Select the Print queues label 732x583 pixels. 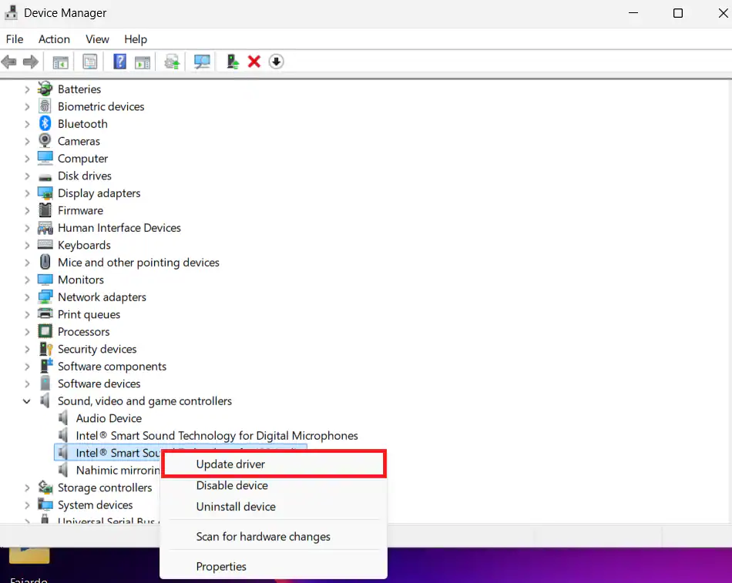89,314
